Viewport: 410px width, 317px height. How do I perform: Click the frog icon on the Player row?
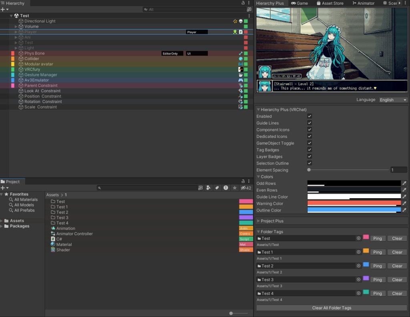click(235, 32)
